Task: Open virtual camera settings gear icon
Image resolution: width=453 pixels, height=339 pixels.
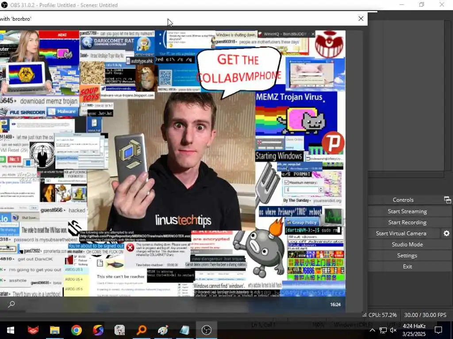Action: [x=446, y=233]
